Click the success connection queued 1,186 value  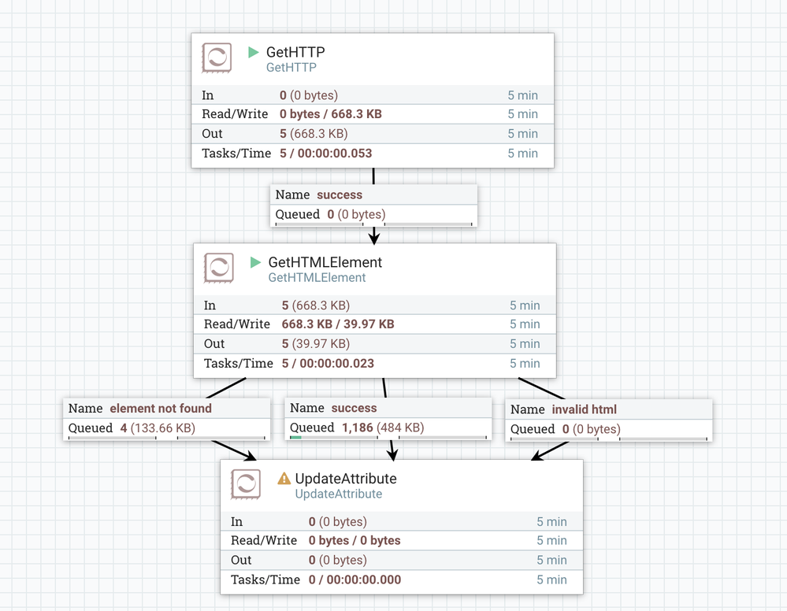pos(382,428)
